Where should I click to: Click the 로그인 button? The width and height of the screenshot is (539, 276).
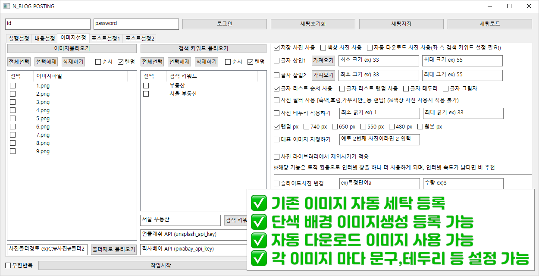(x=224, y=24)
